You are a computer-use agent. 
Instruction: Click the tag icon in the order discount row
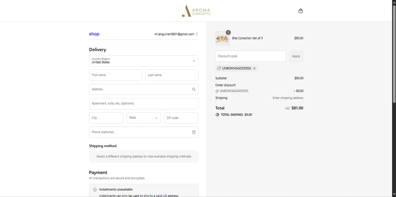217,91
